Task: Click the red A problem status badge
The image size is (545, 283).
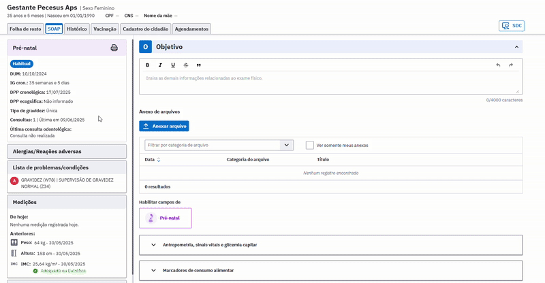Action: pyautogui.click(x=14, y=181)
